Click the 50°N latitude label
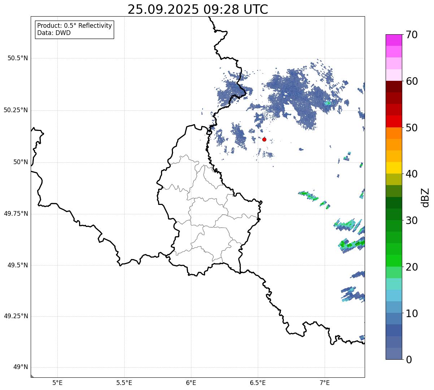 click(21, 162)
